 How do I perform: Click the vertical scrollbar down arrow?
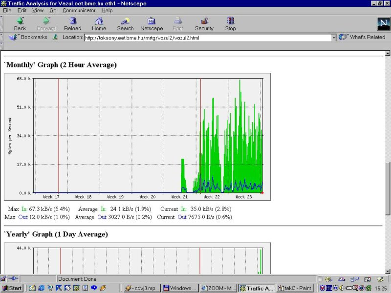388,271
